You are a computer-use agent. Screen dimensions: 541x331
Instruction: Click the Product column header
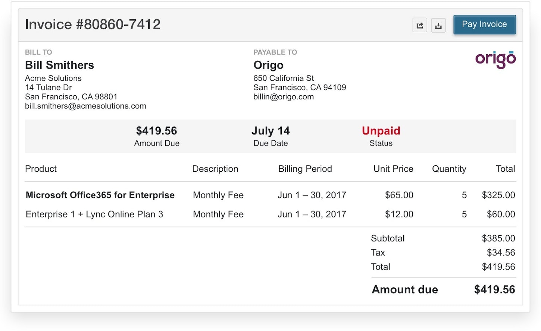point(41,169)
